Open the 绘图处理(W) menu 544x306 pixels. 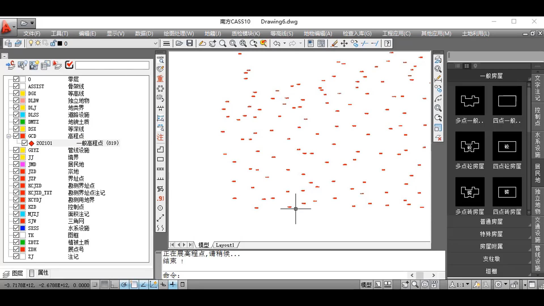(x=178, y=33)
